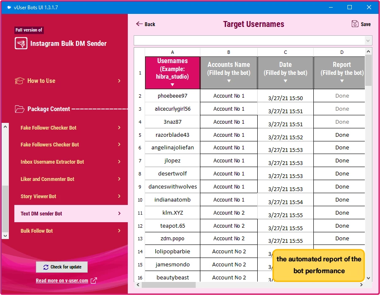Click the sidebar list scroll down arrow

(5, 236)
